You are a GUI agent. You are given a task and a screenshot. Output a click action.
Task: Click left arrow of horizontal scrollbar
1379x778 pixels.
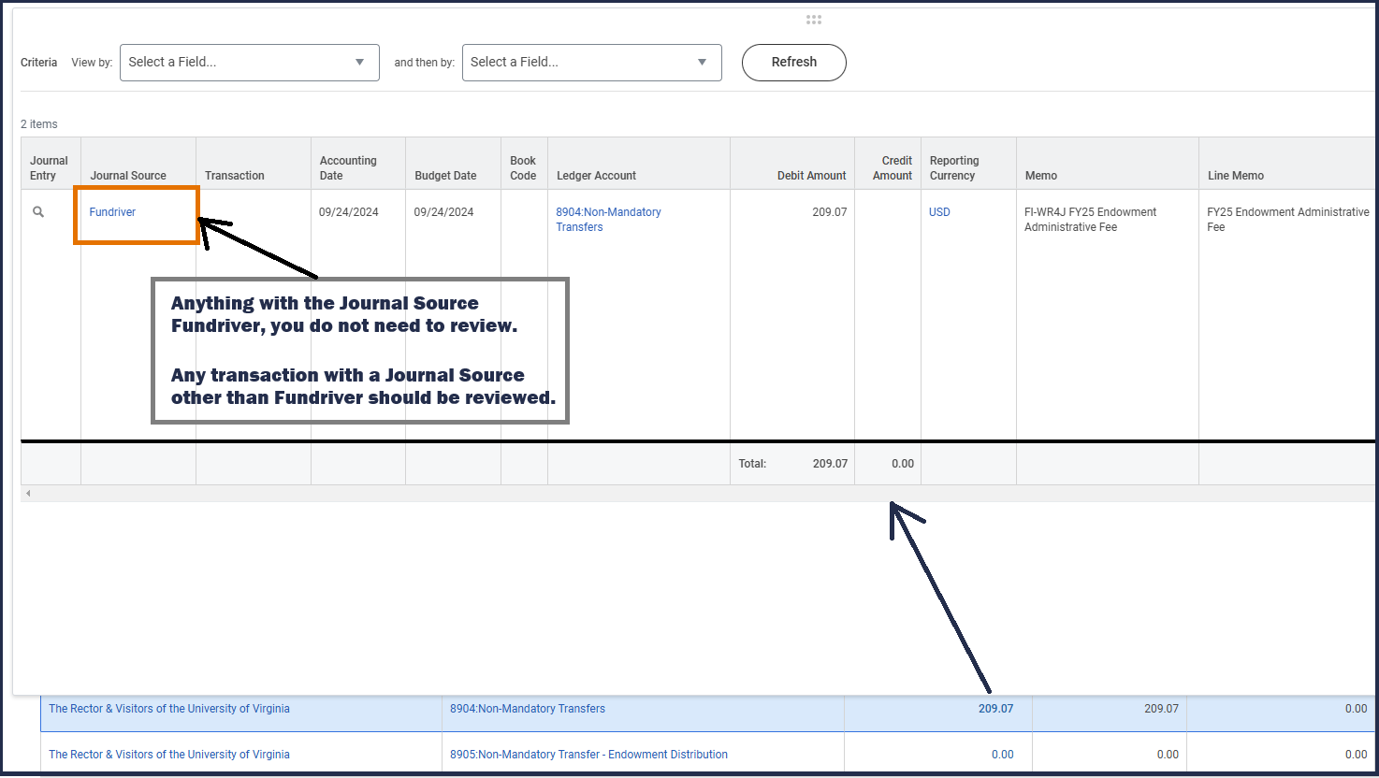point(28,494)
